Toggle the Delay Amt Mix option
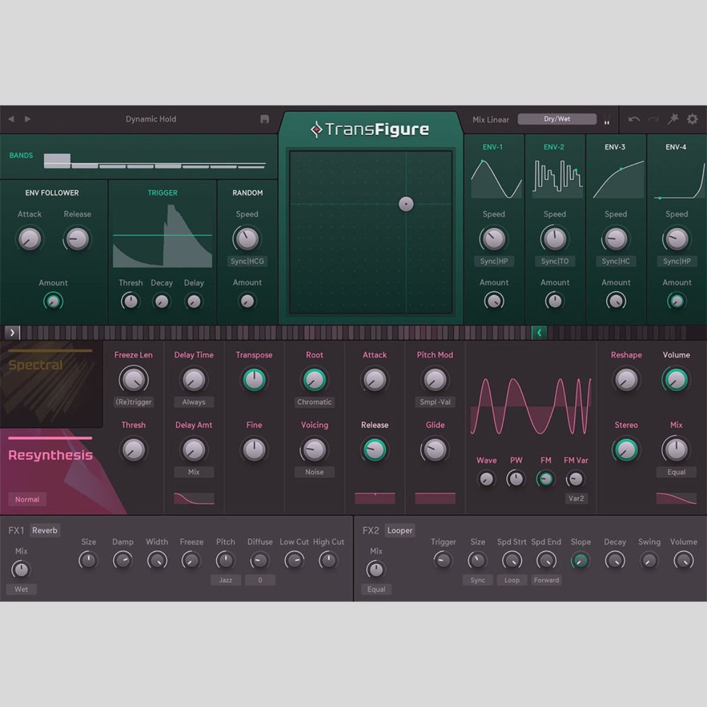Viewport: 707px width, 707px height. coord(194,472)
